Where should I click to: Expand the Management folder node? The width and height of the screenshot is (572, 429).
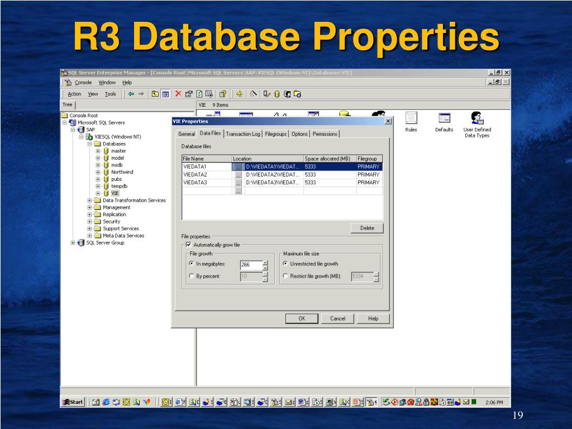pyautogui.click(x=89, y=207)
